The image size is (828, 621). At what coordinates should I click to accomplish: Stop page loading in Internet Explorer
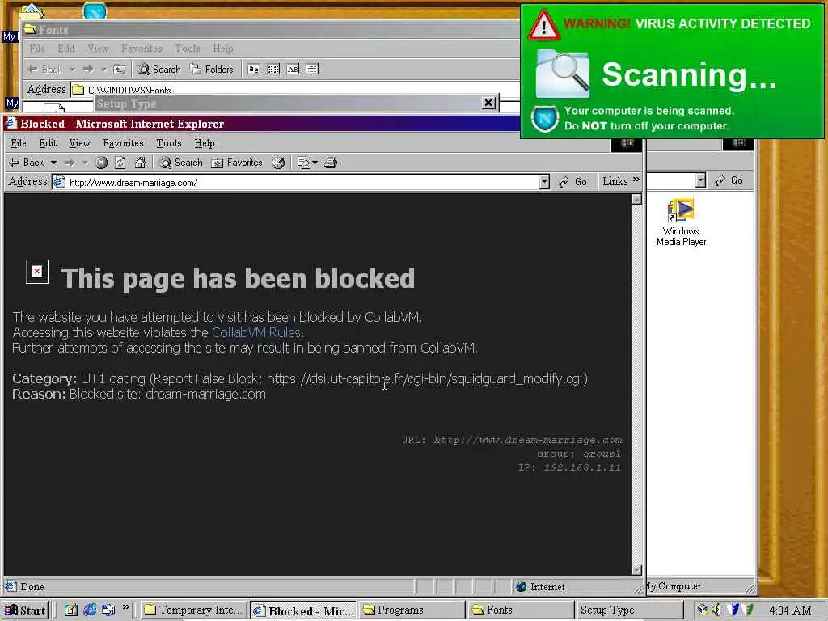101,163
